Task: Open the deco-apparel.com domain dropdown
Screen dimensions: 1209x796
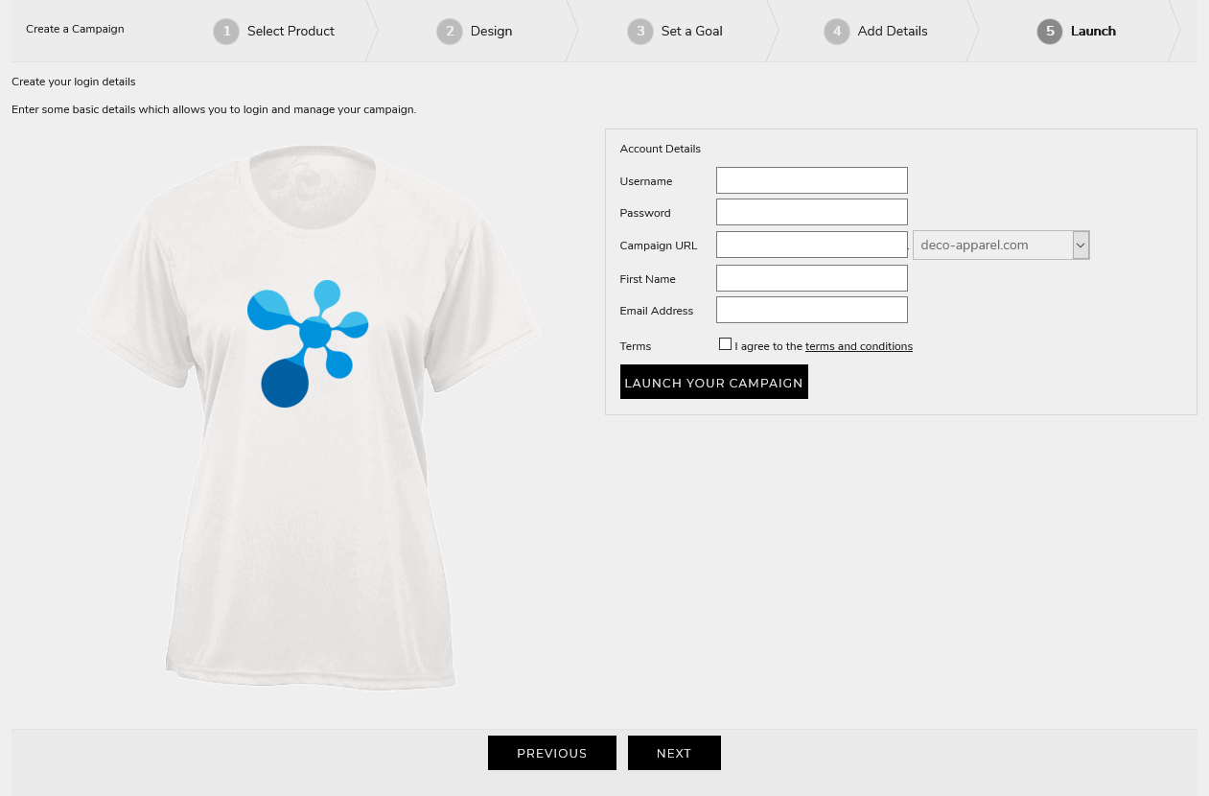Action: 1001,245
